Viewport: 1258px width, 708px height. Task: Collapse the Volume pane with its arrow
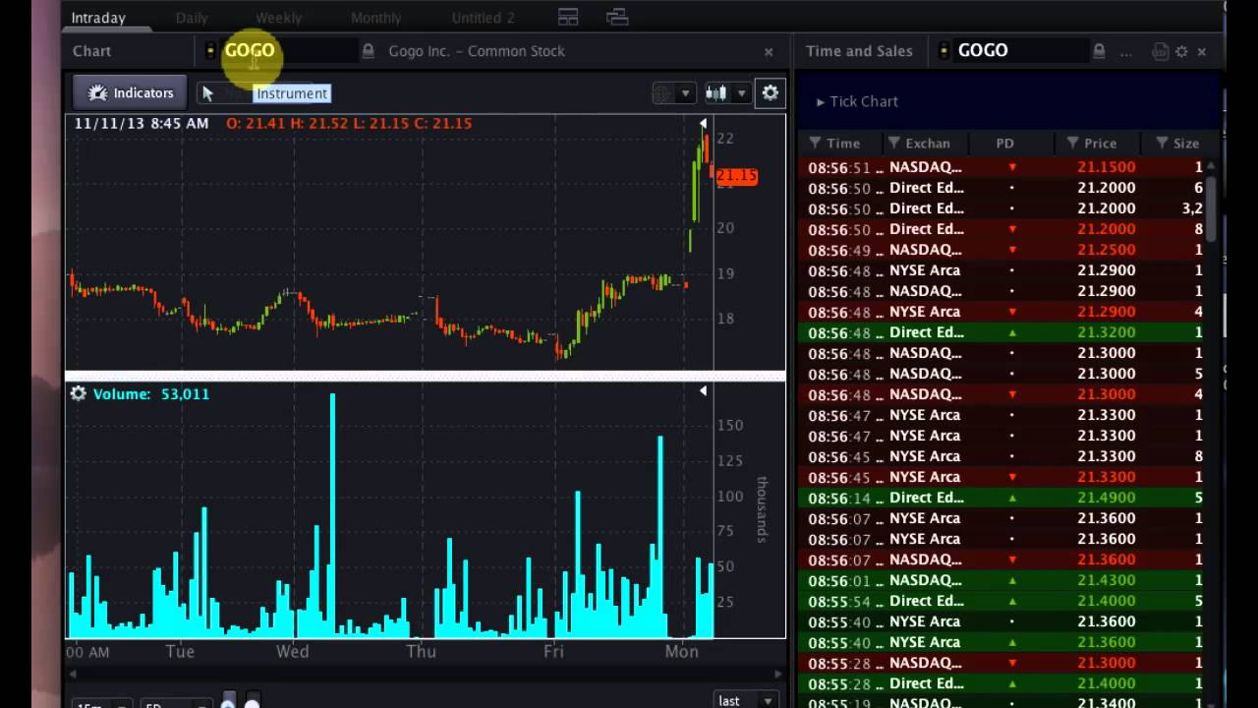click(x=703, y=391)
